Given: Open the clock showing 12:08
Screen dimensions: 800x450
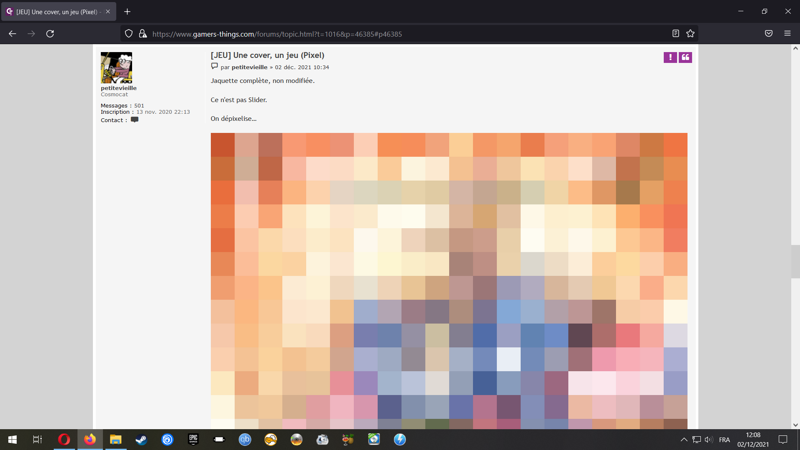Looking at the screenshot, I should [x=753, y=440].
